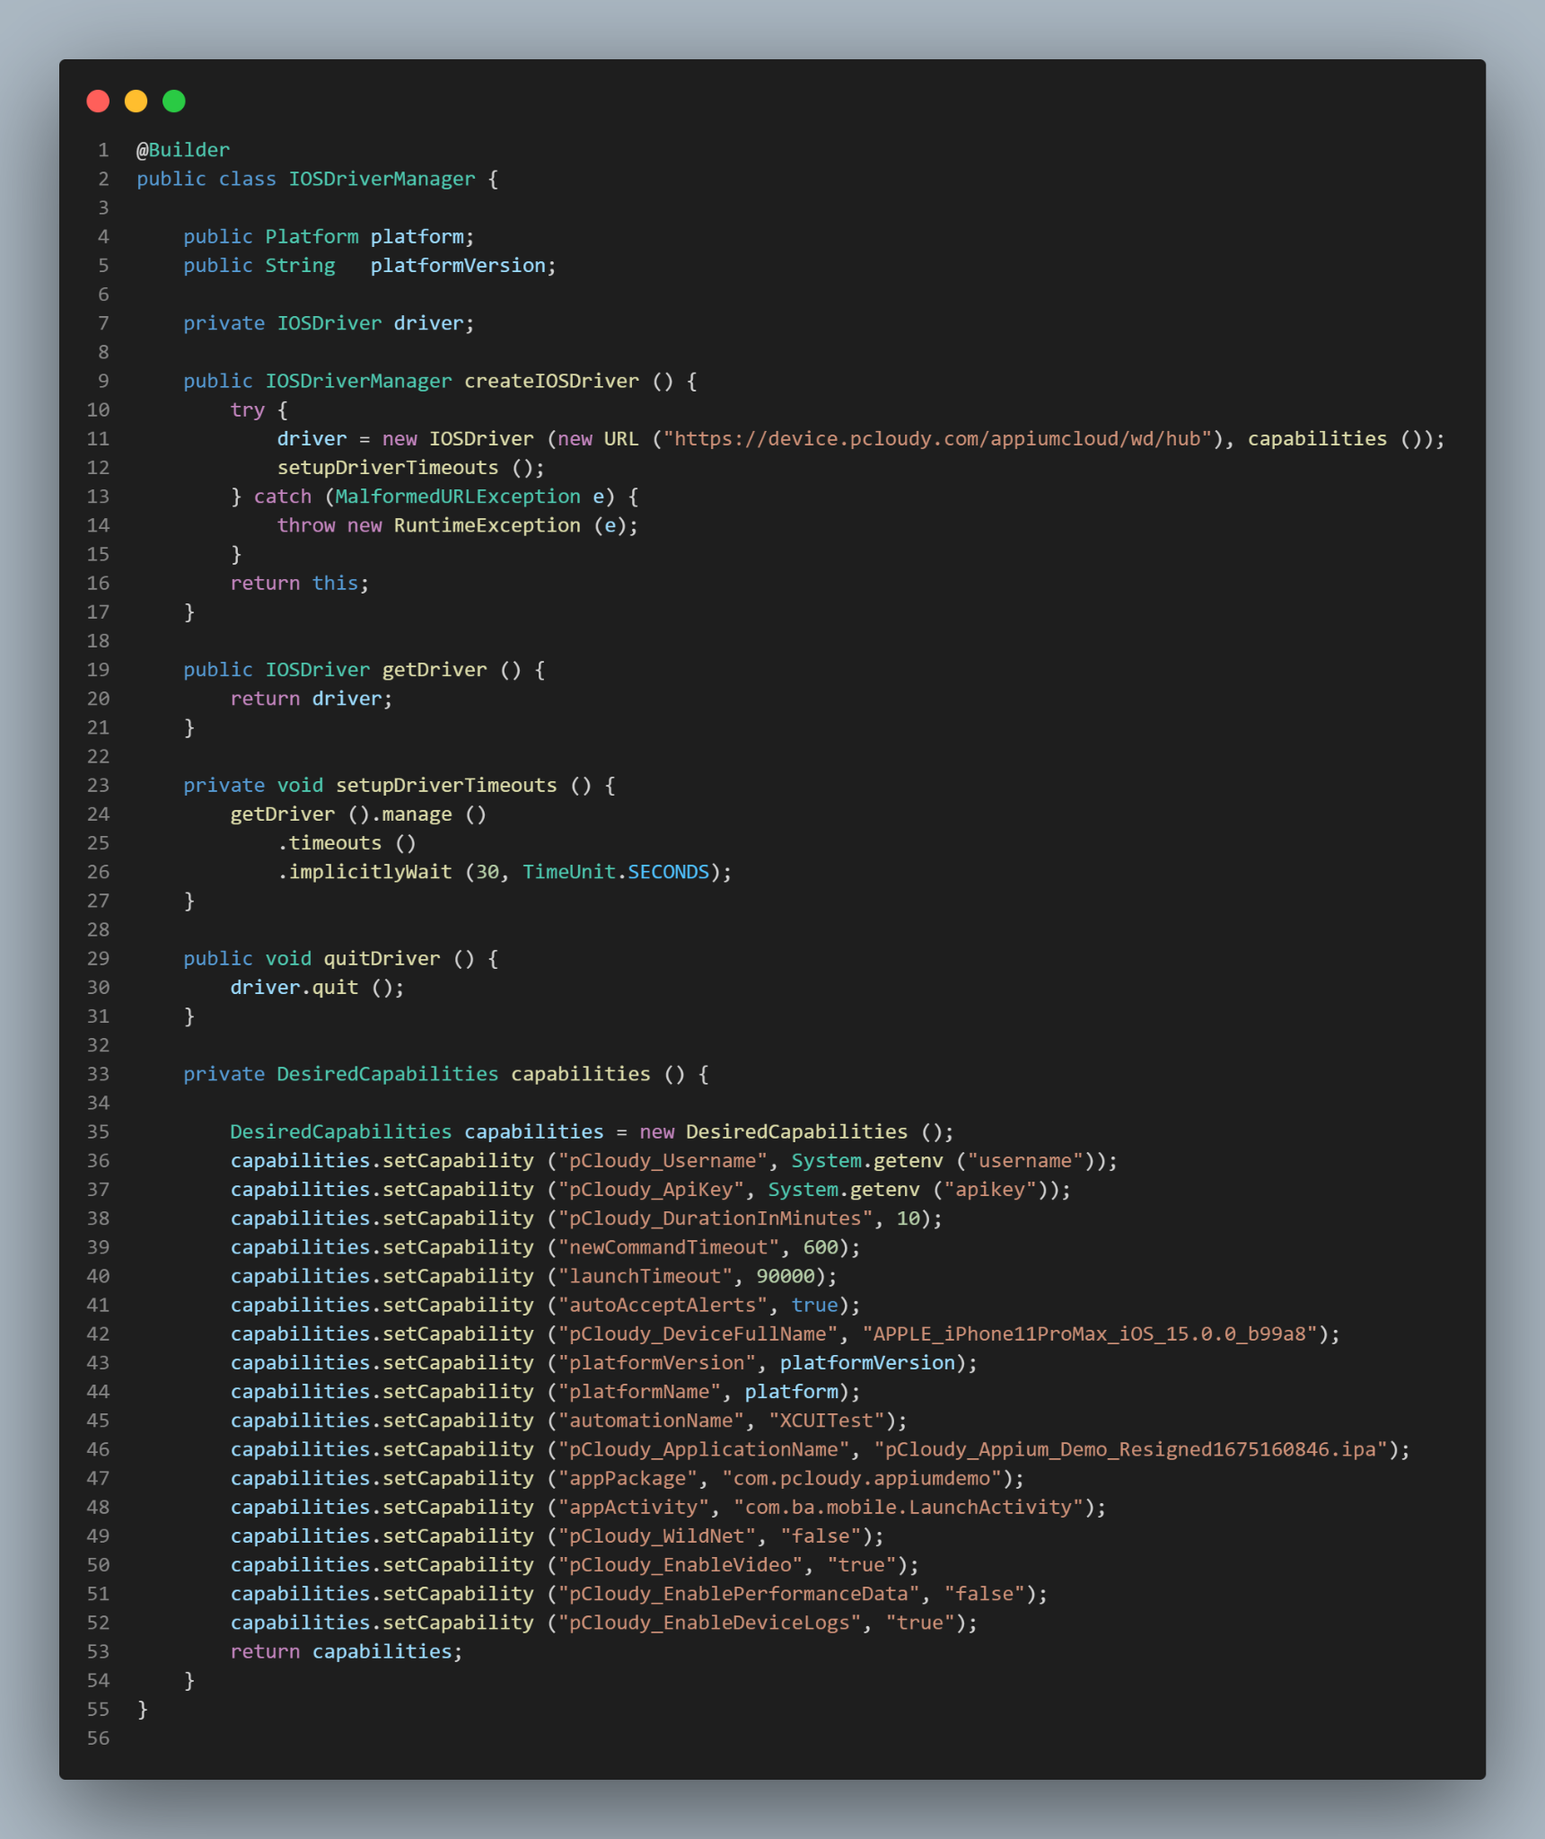The width and height of the screenshot is (1545, 1839).
Task: Click 'public Platform platform;' declaration
Action: pyautogui.click(x=329, y=236)
